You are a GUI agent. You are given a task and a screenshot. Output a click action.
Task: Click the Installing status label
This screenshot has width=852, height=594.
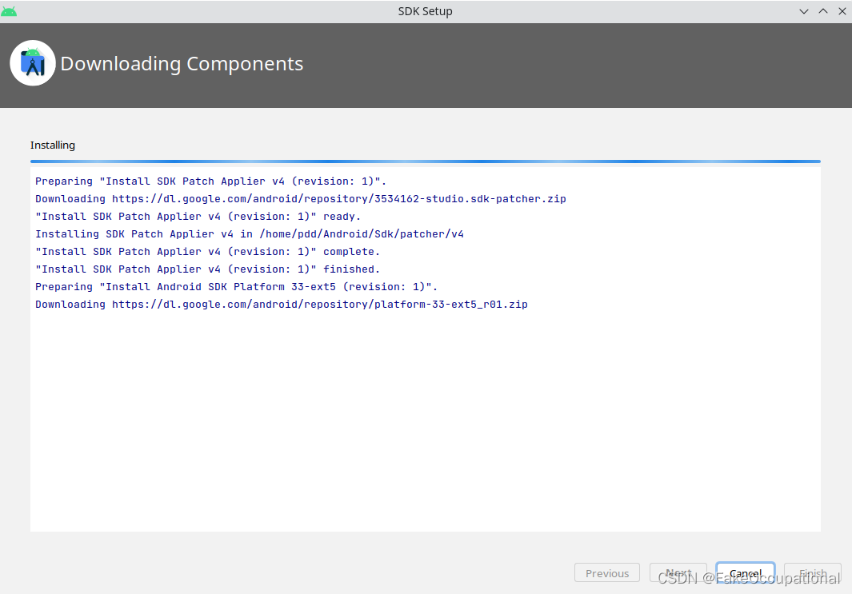pos(53,146)
